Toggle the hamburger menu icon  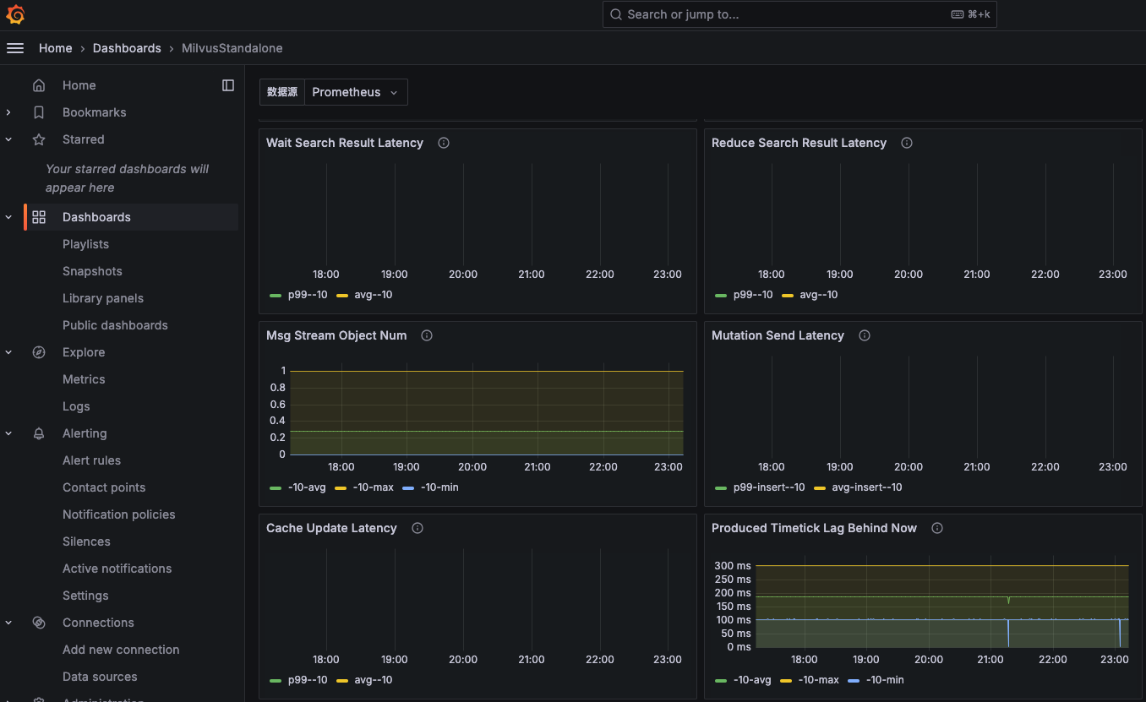click(x=15, y=48)
